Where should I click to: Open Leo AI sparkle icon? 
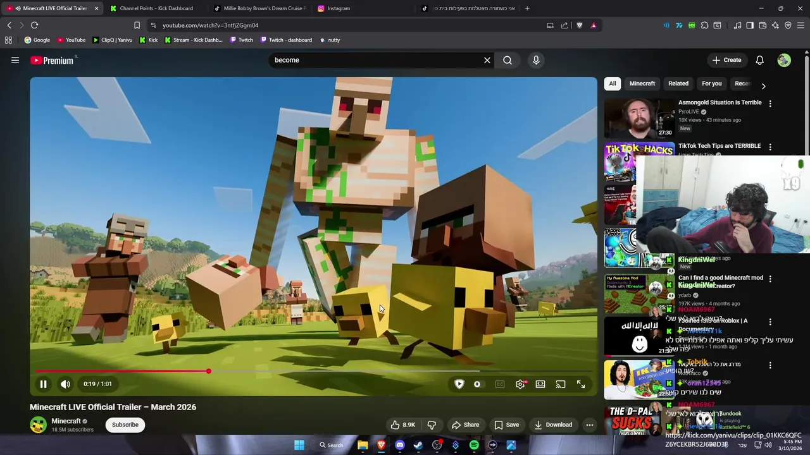tap(775, 25)
